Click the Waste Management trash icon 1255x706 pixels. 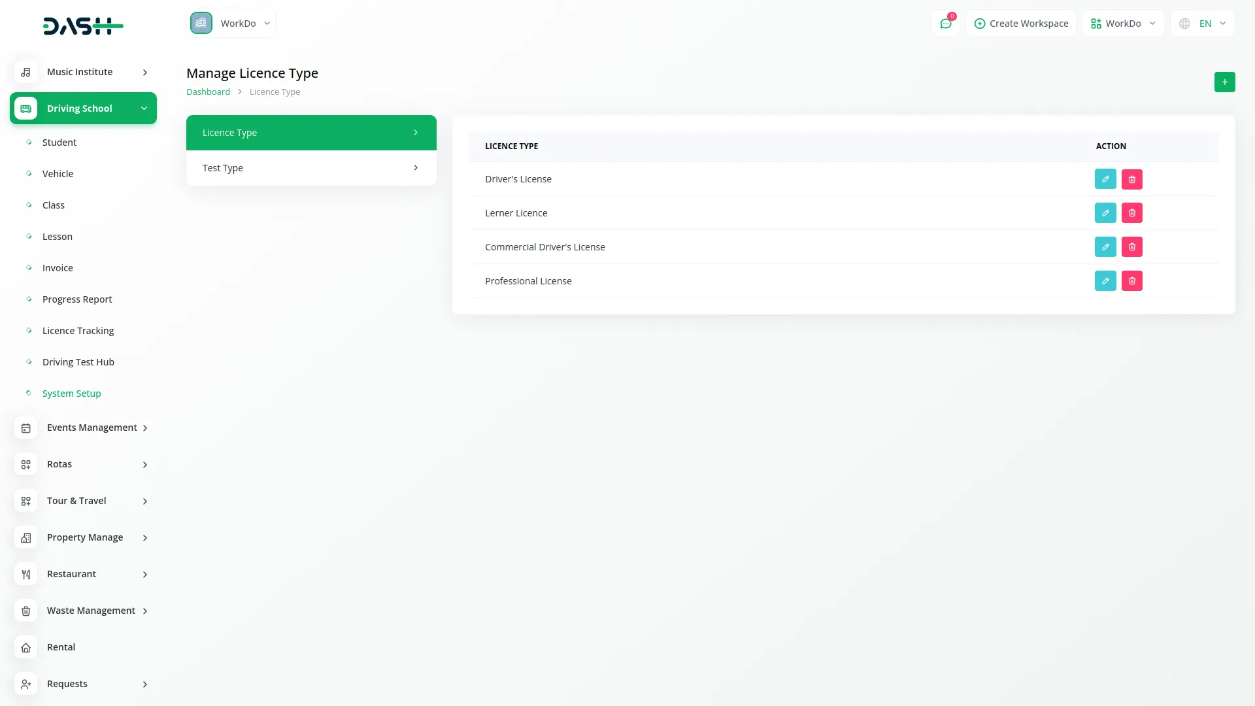[26, 611]
